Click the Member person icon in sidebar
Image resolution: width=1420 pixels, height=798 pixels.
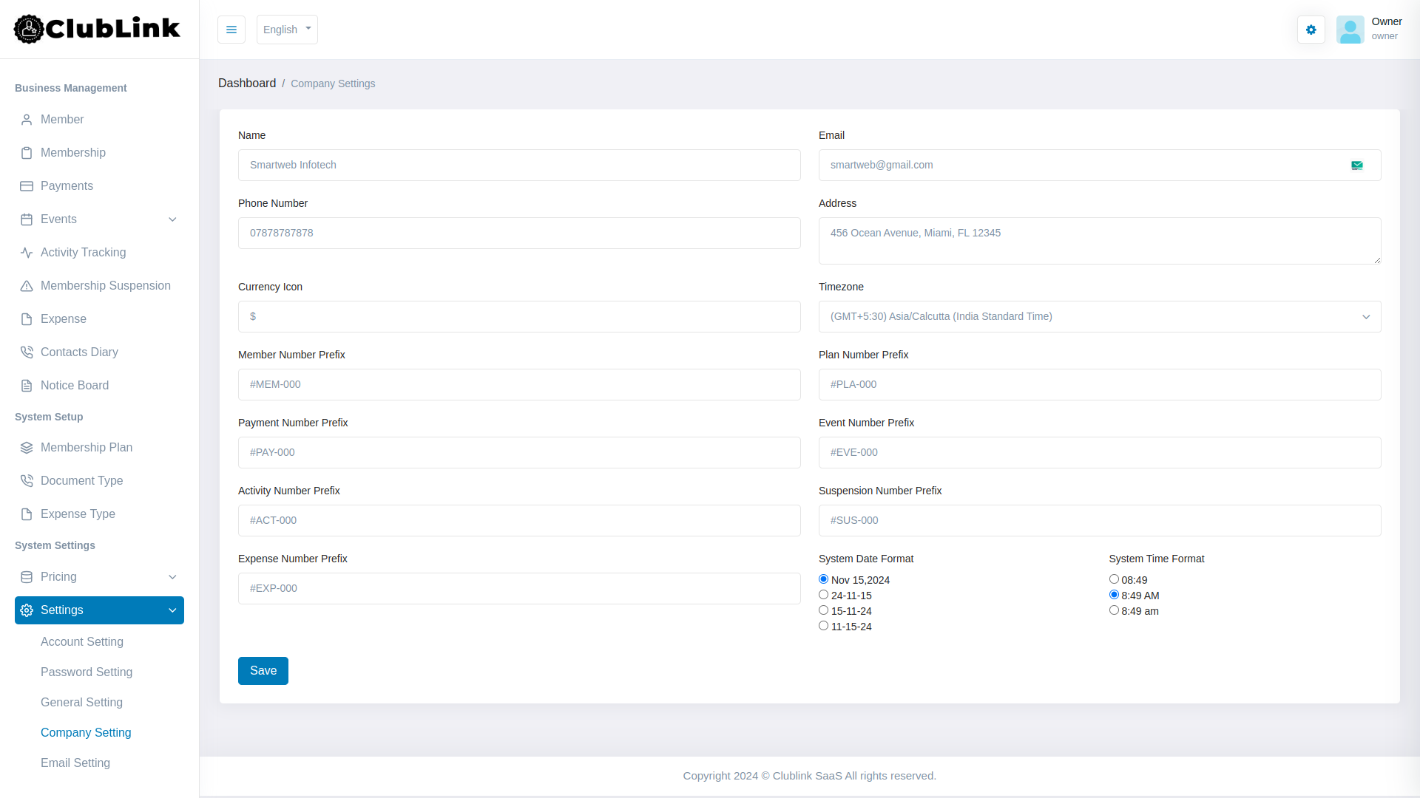tap(27, 119)
